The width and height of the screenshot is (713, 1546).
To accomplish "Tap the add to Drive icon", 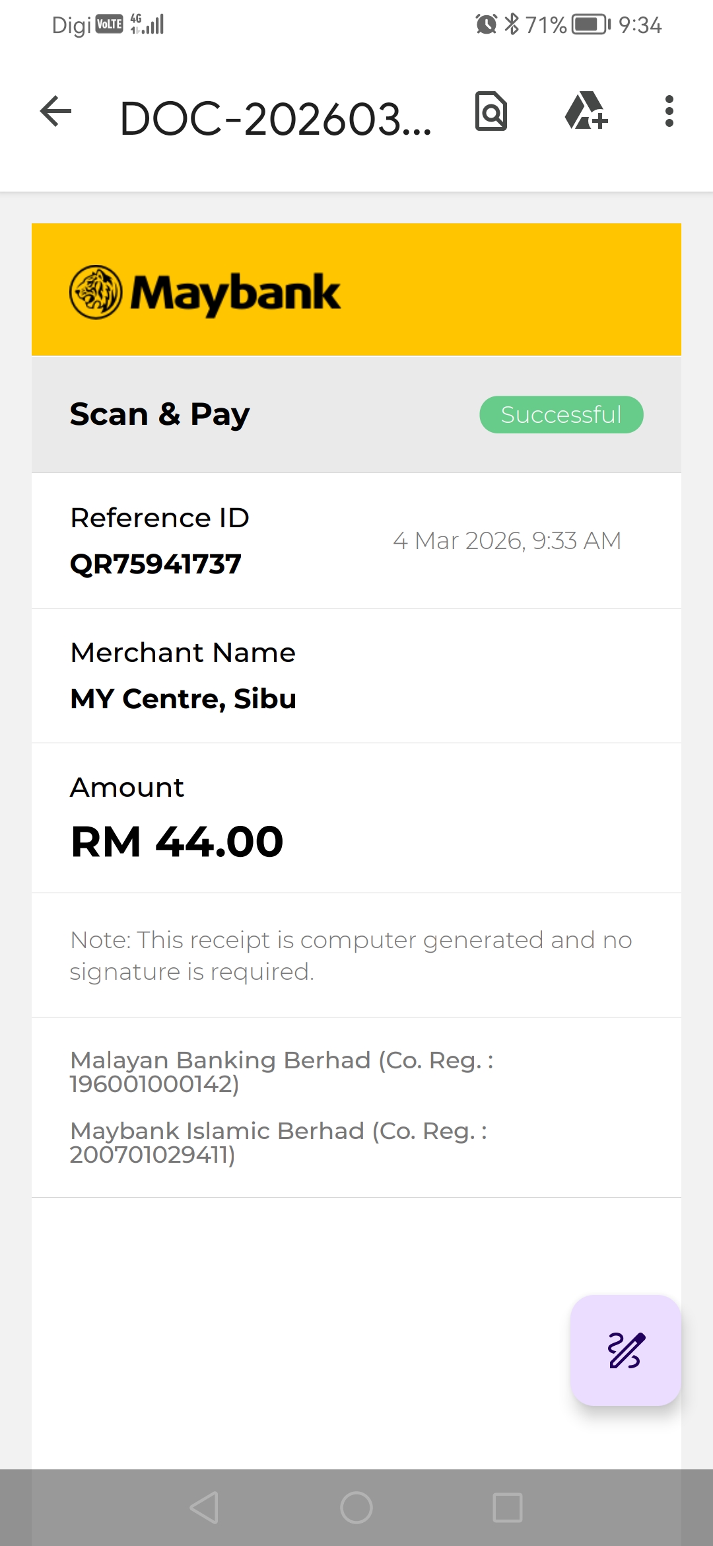I will pyautogui.click(x=586, y=111).
